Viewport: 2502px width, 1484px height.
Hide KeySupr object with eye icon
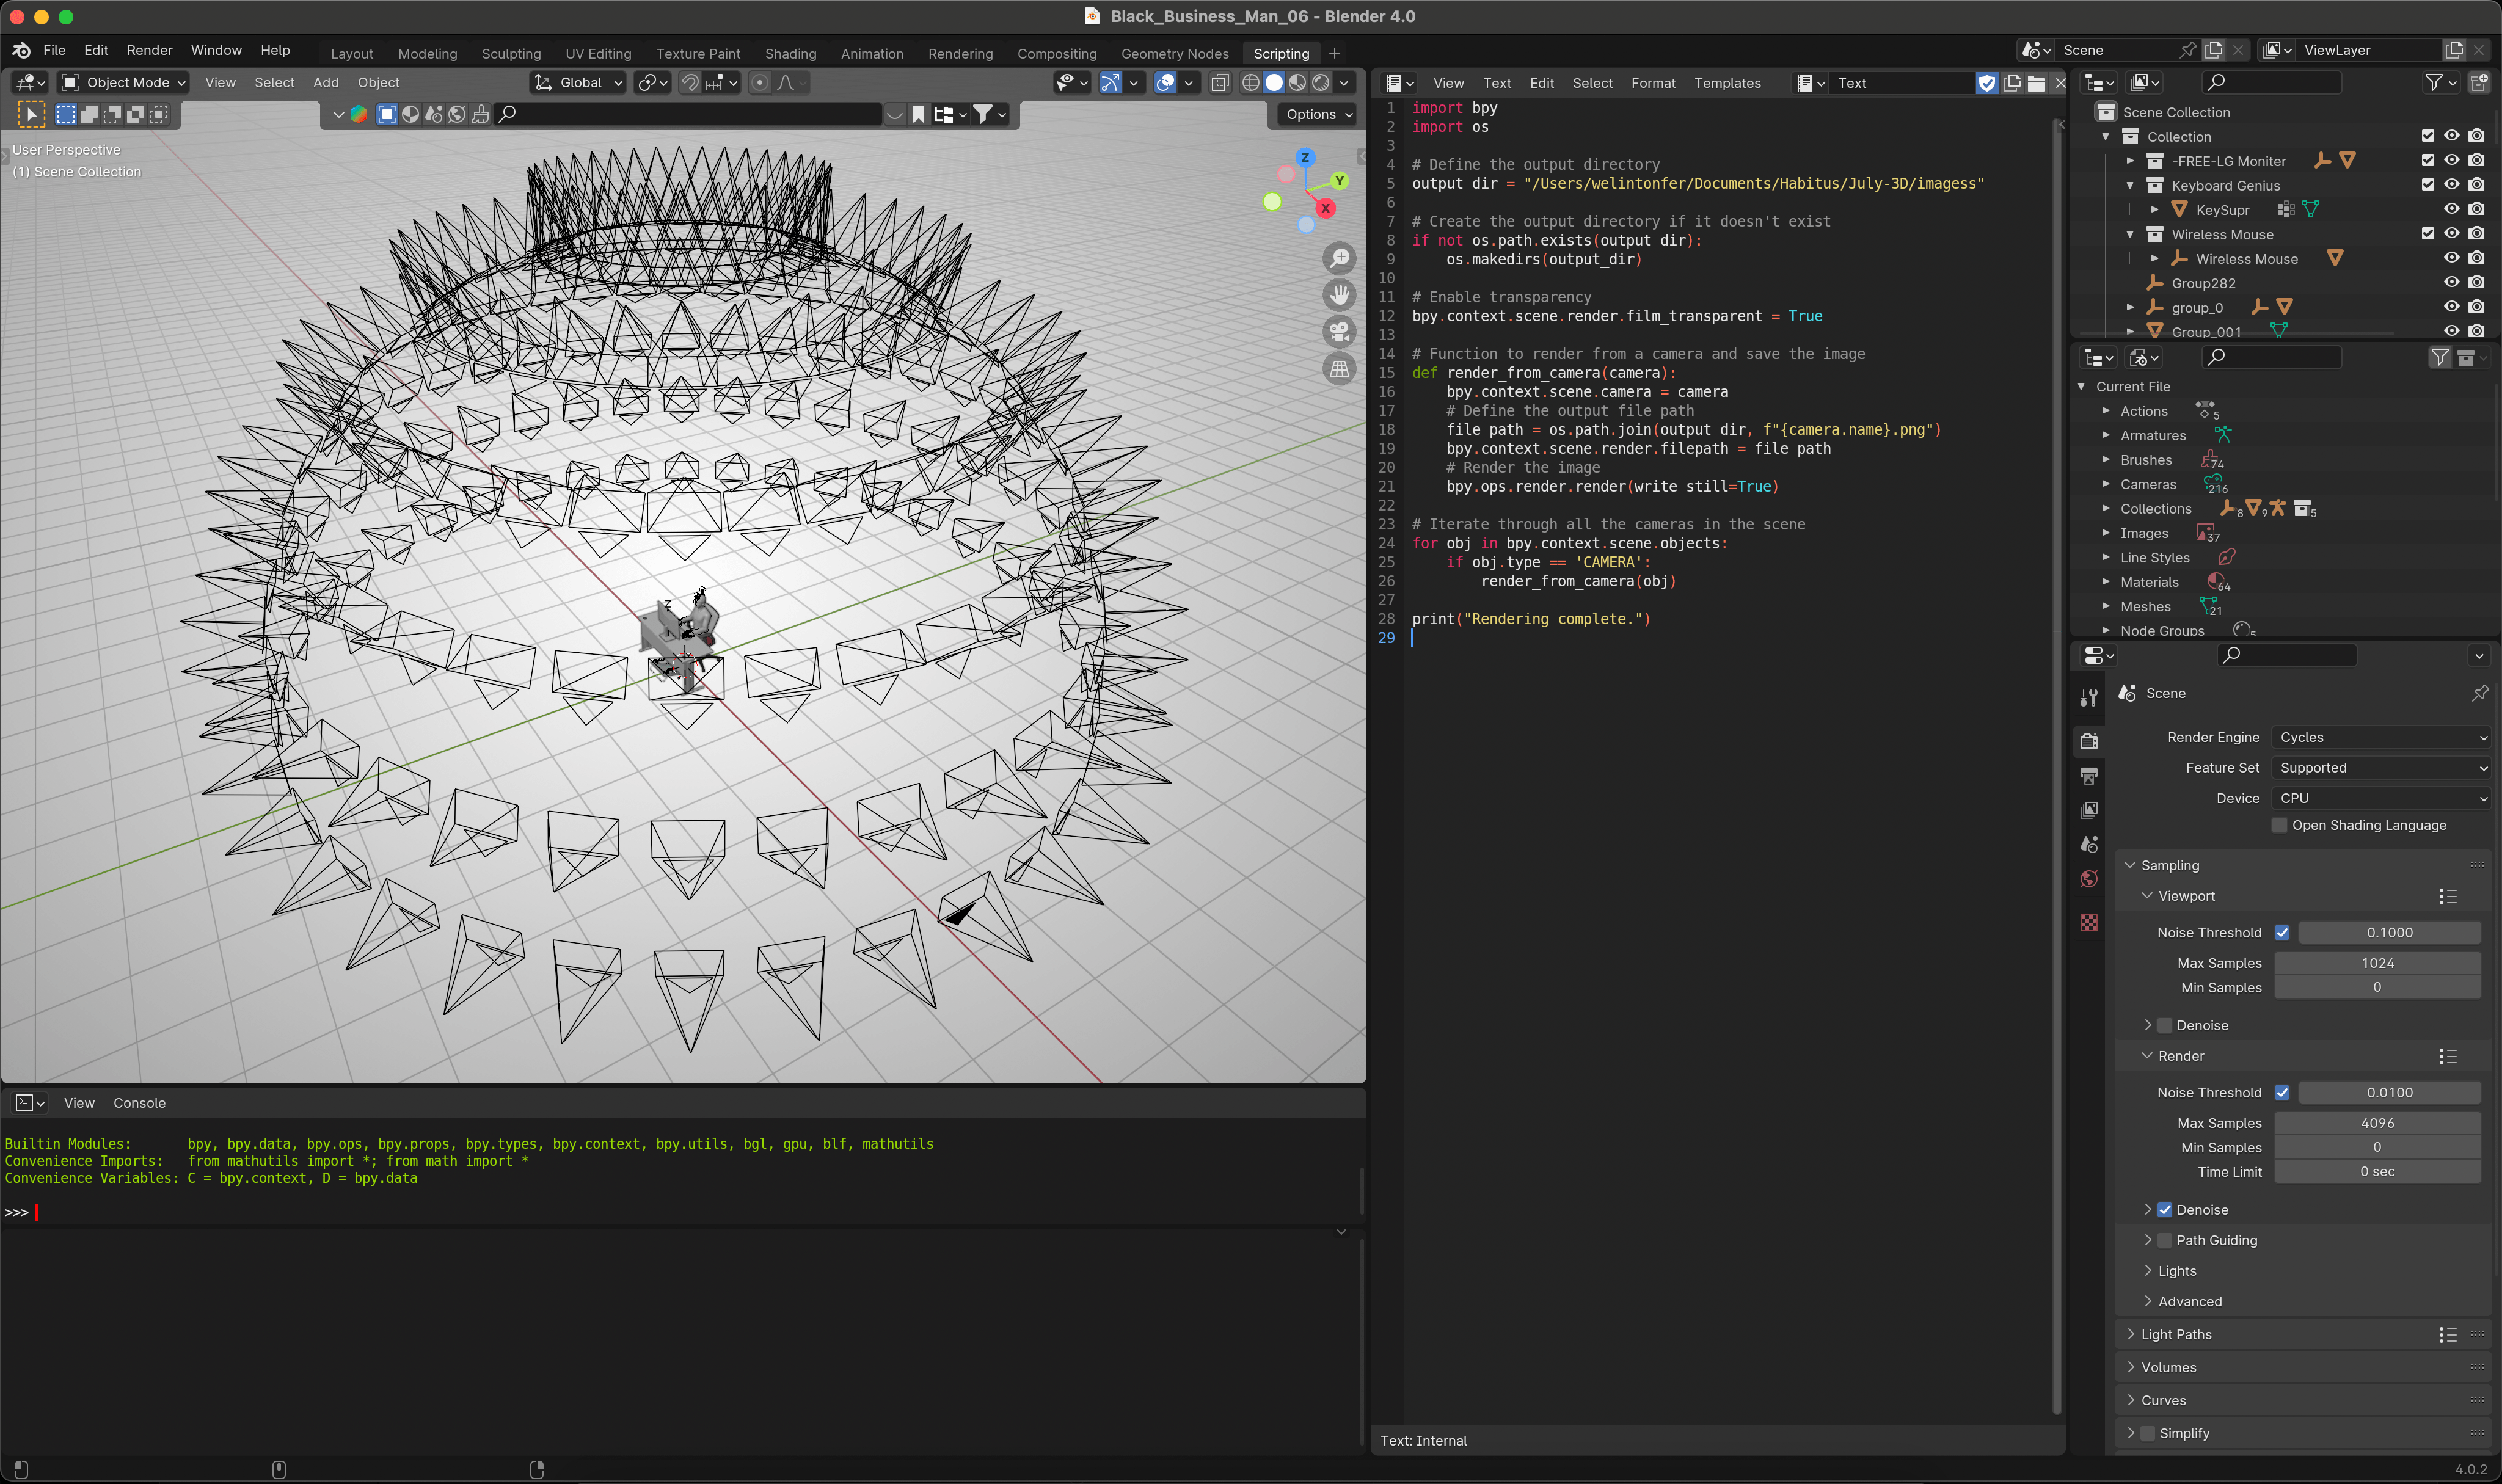(2452, 209)
